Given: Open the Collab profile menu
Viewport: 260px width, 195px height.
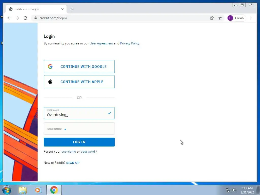Looking at the screenshot, I should pyautogui.click(x=236, y=18).
